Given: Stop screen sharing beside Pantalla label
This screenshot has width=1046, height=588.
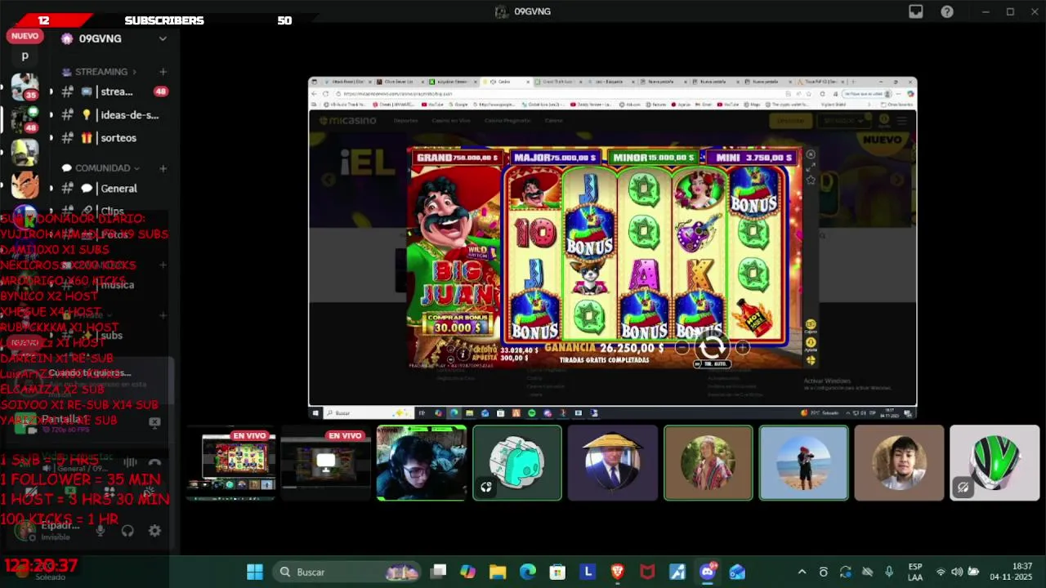Looking at the screenshot, I should [x=154, y=422].
